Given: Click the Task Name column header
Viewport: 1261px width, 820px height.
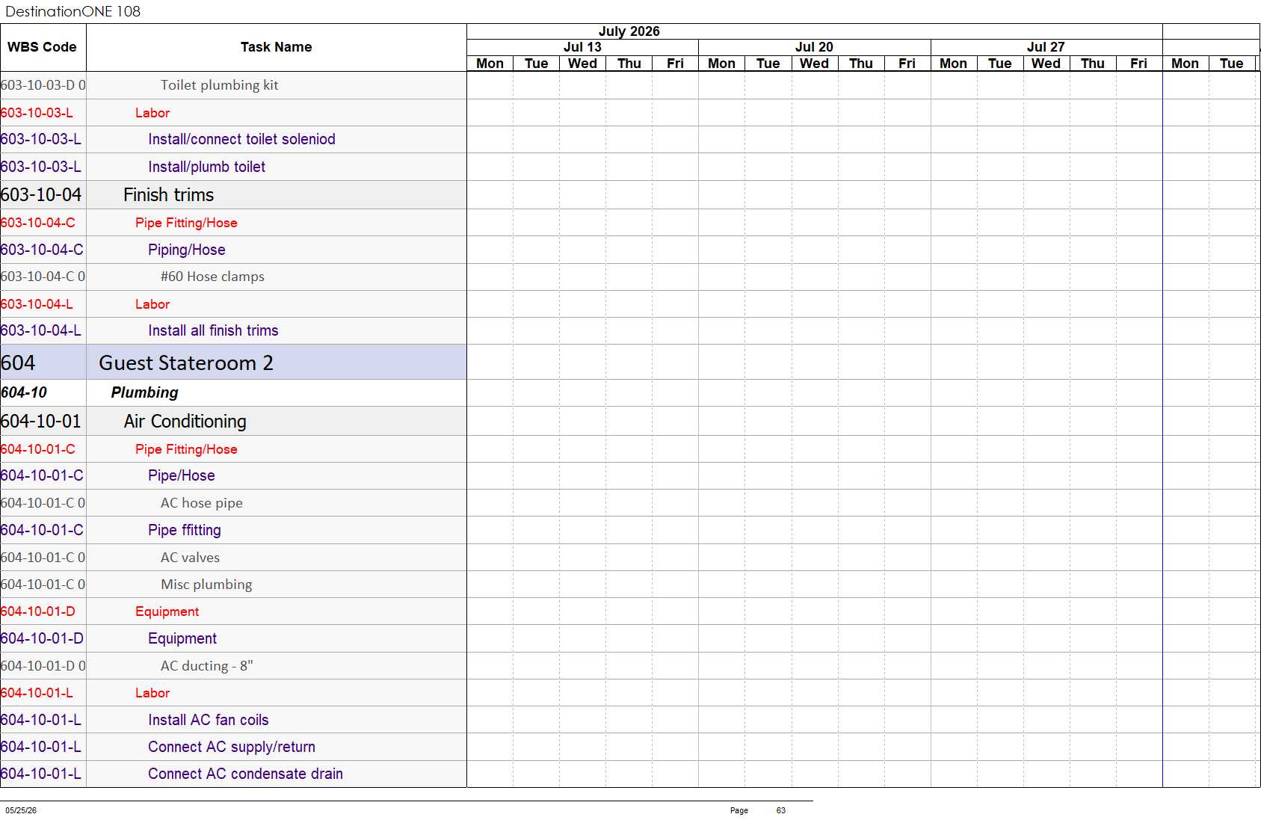Looking at the screenshot, I should coord(276,47).
